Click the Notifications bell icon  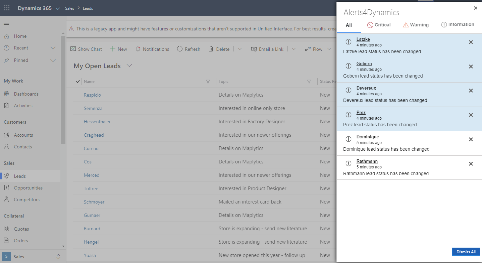click(x=138, y=49)
